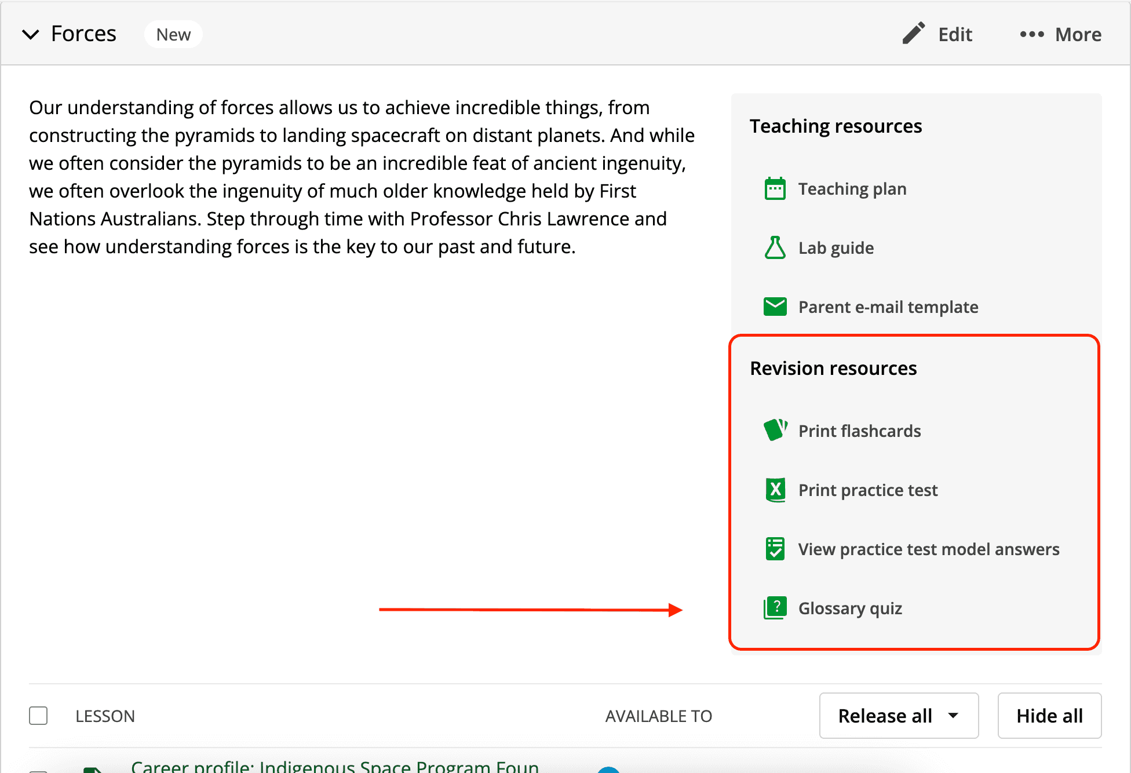Image resolution: width=1131 pixels, height=773 pixels.
Task: Click the Print flashcards cards icon
Action: coord(775,430)
